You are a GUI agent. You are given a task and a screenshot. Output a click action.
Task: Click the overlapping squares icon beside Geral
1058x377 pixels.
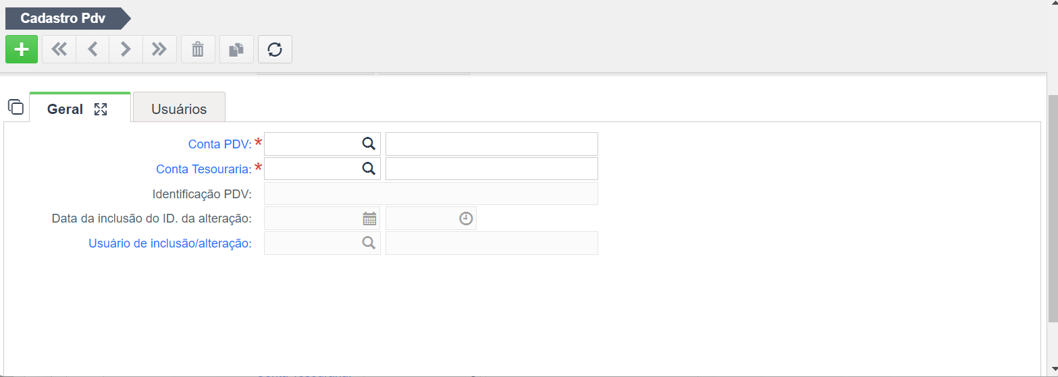(x=16, y=107)
